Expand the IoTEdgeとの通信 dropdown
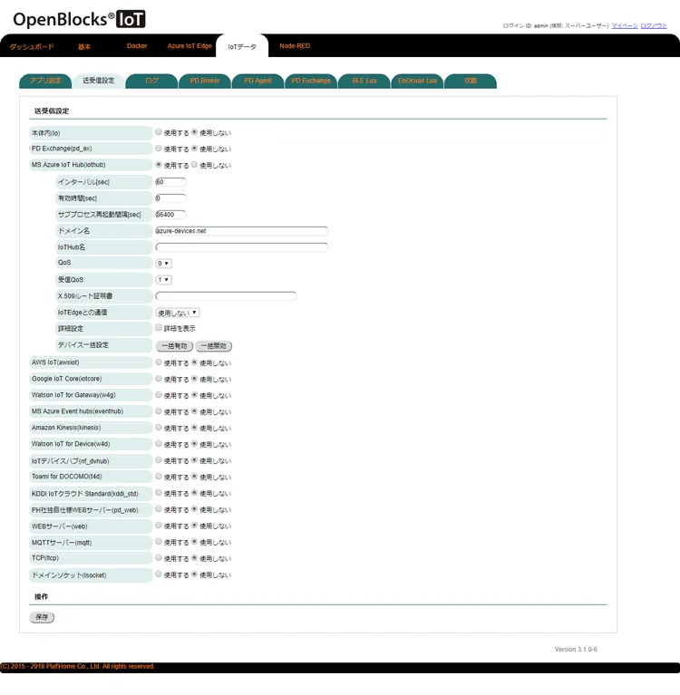The image size is (680, 695). [177, 312]
